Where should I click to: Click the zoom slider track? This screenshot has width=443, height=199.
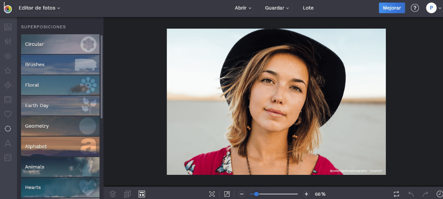coord(278,194)
